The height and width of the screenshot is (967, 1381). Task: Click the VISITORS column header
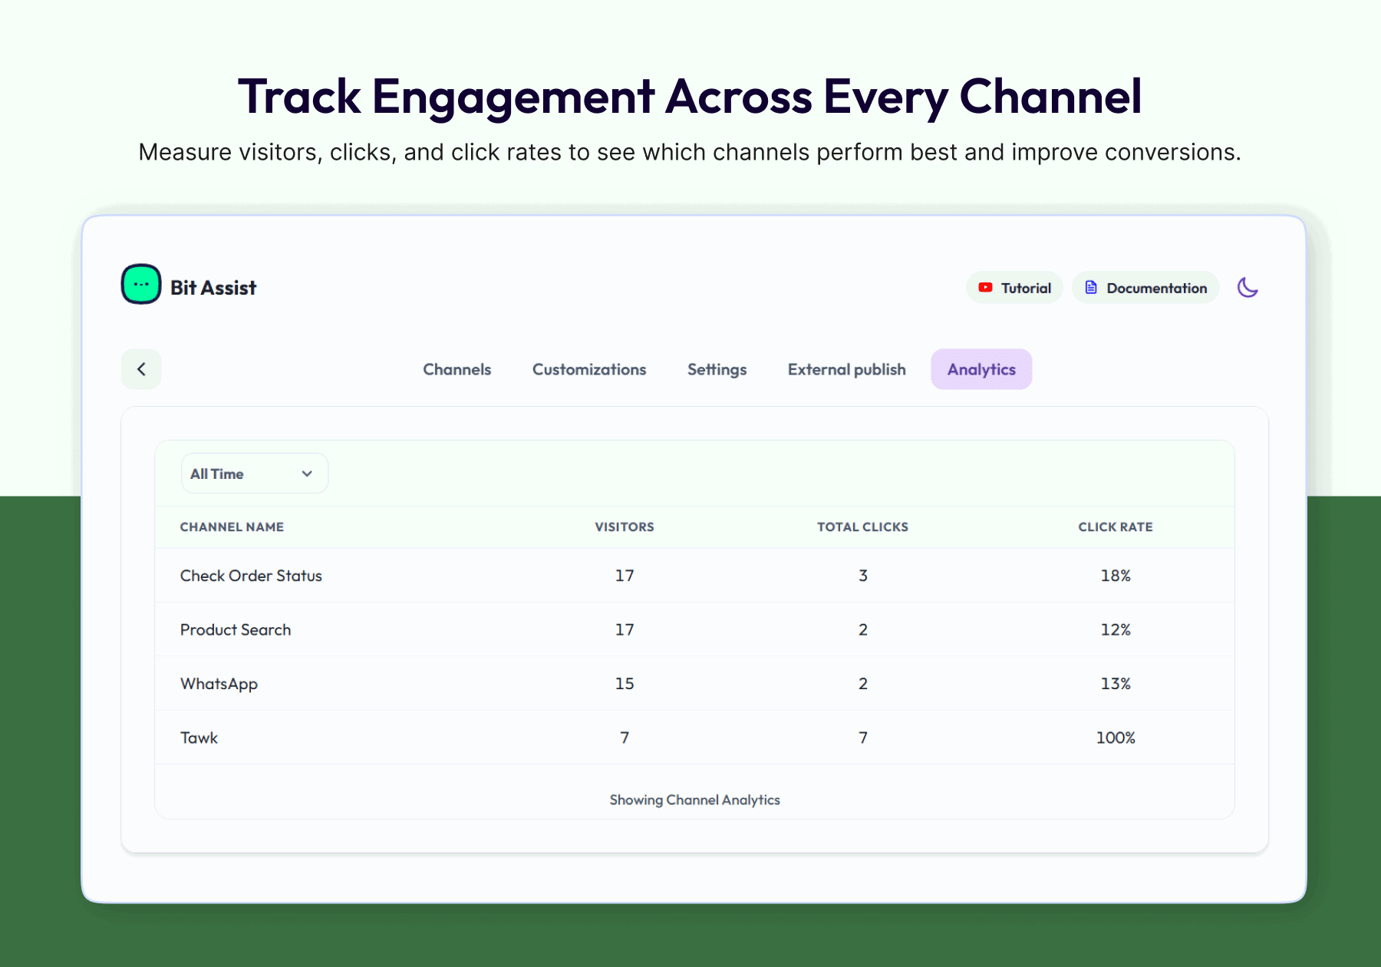[625, 527]
